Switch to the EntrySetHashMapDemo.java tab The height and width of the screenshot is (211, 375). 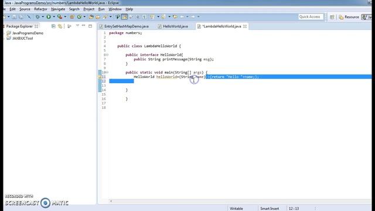click(x=124, y=26)
